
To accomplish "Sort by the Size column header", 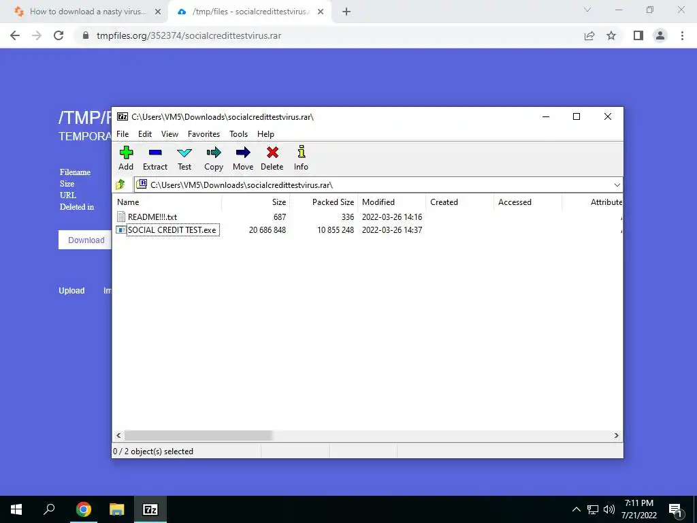I will click(x=256, y=202).
